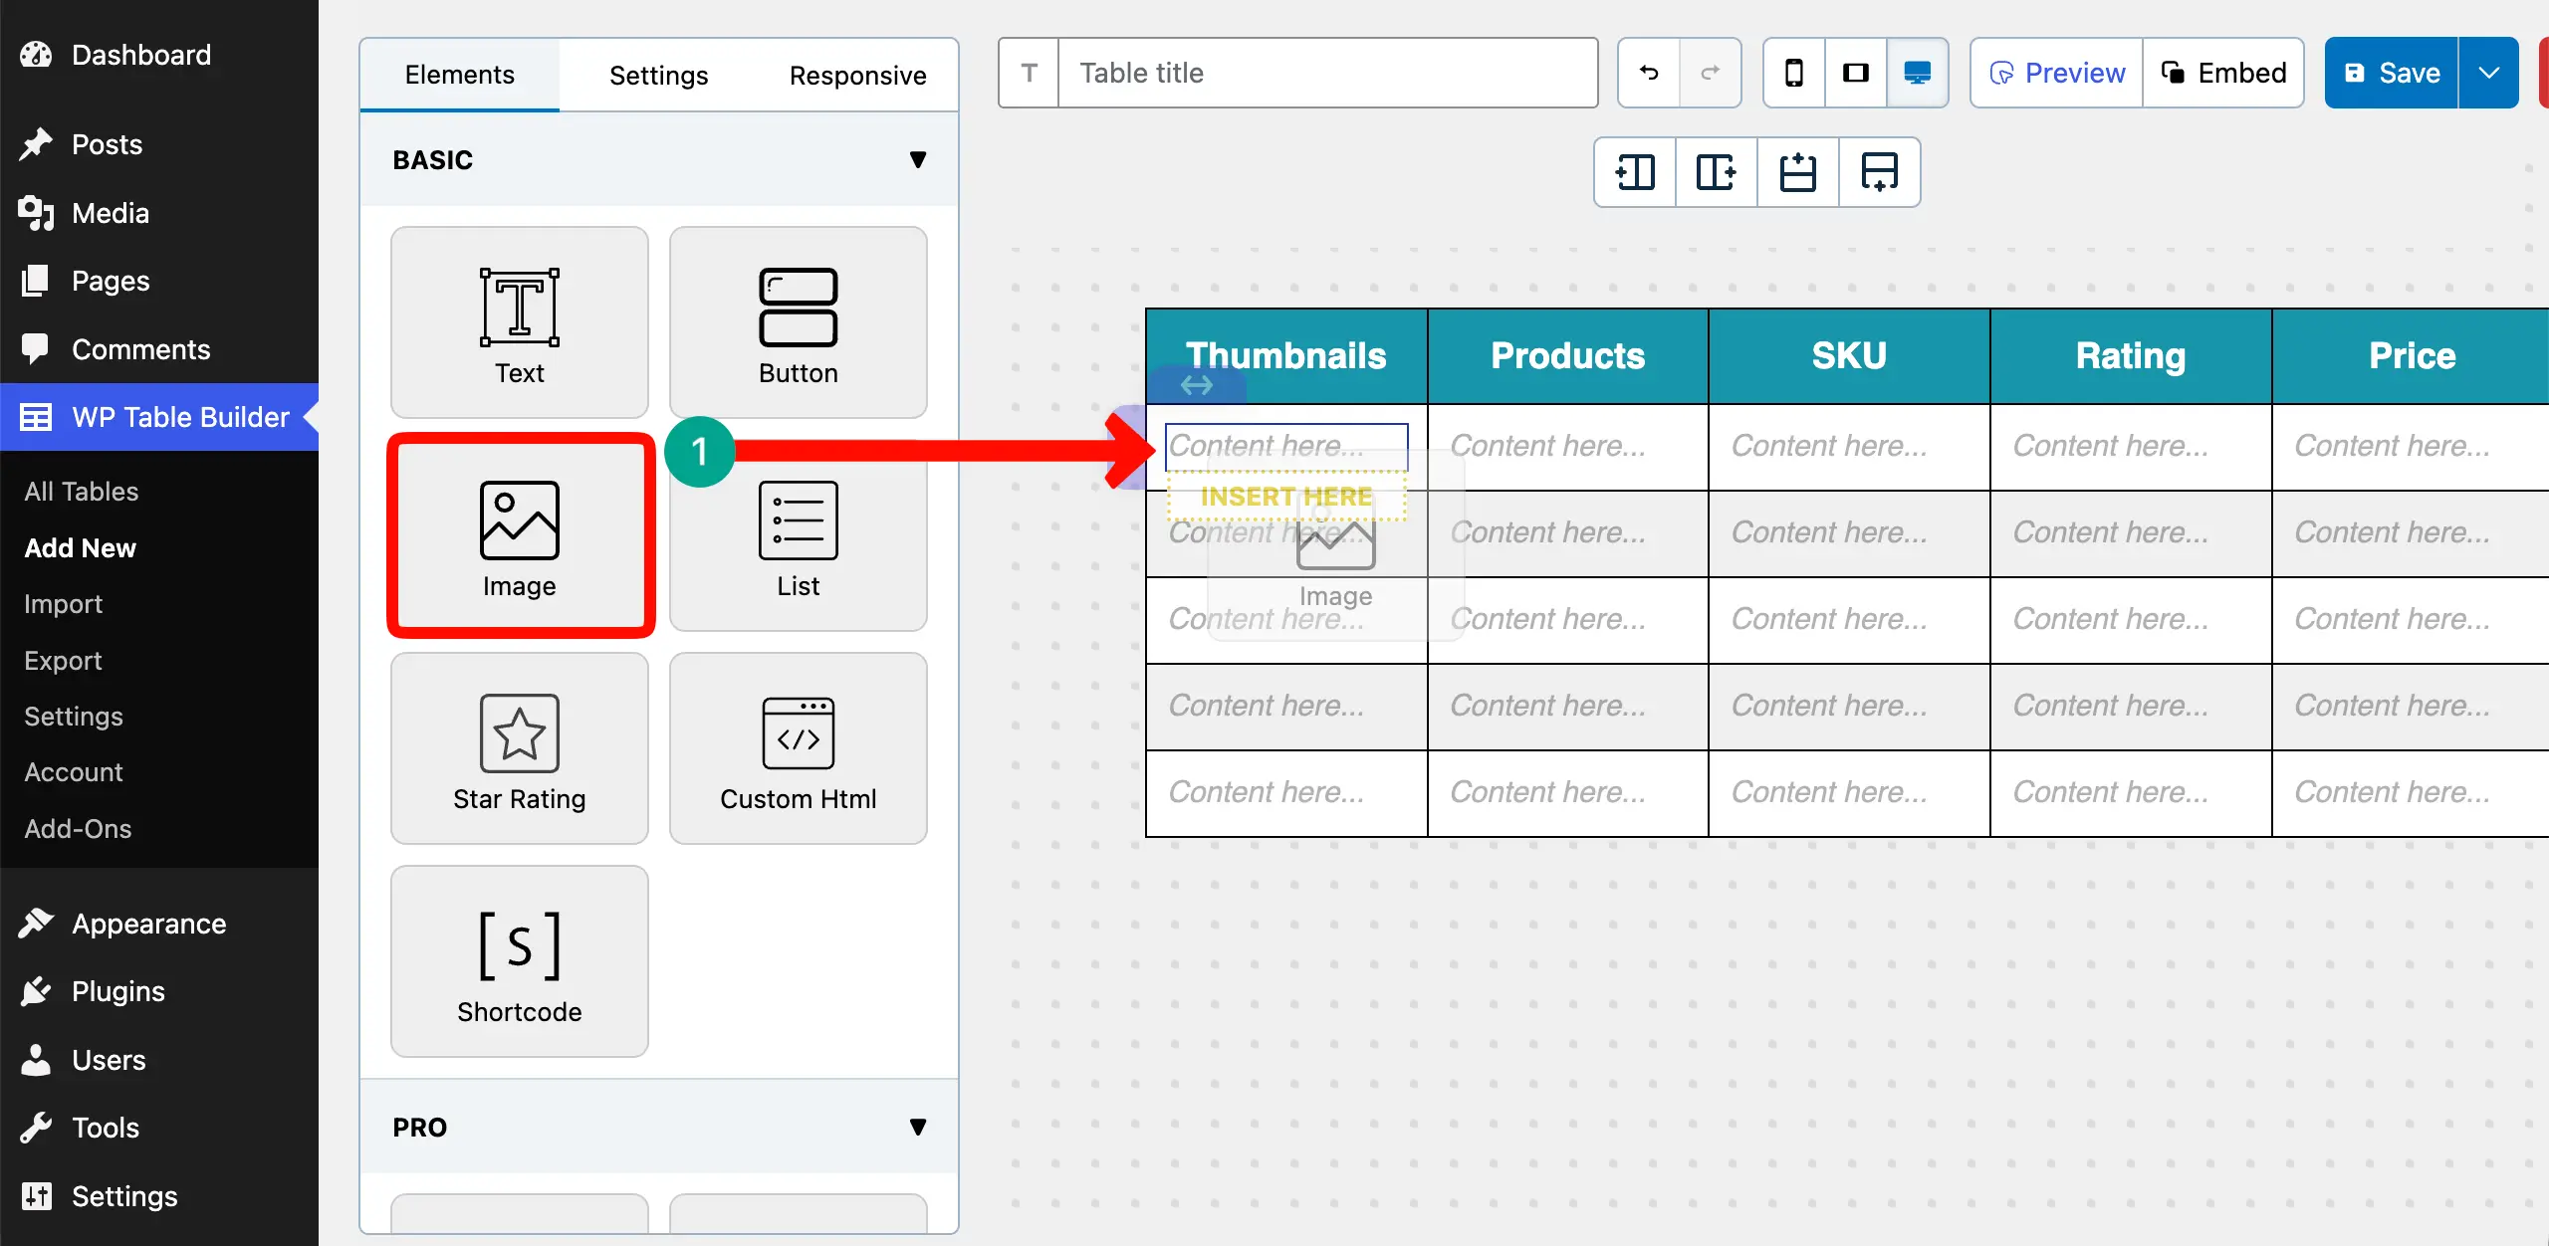Insert a column to the left

click(x=1634, y=172)
